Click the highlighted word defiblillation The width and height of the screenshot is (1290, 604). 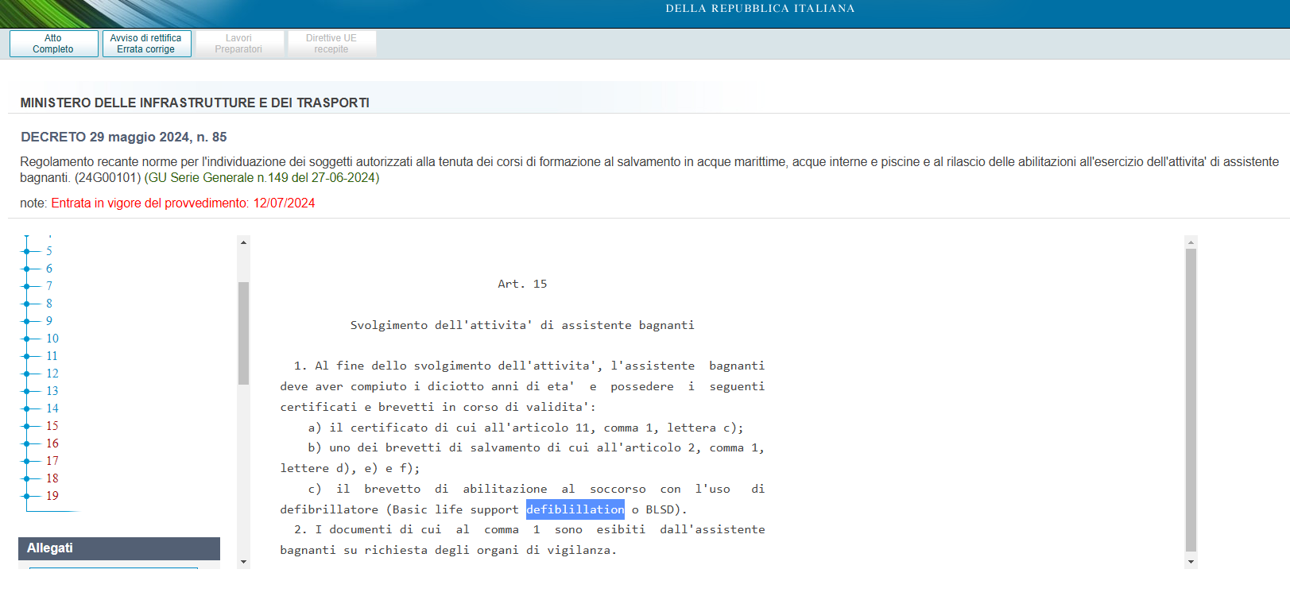click(575, 509)
